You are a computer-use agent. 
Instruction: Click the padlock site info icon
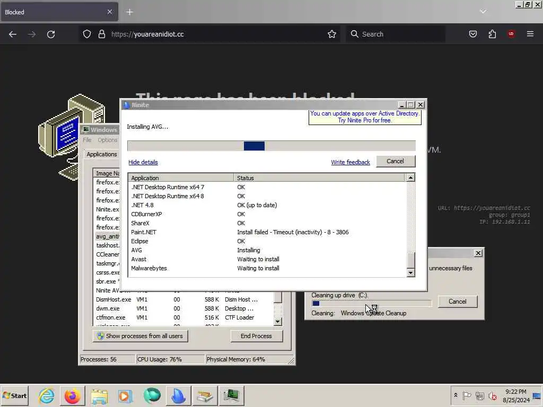pos(101,34)
